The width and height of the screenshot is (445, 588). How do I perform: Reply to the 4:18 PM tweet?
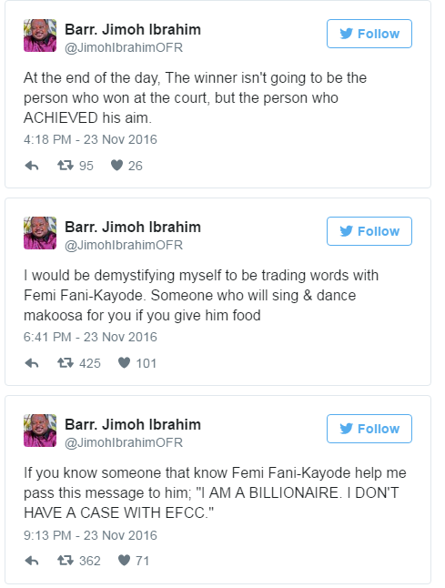[32, 166]
